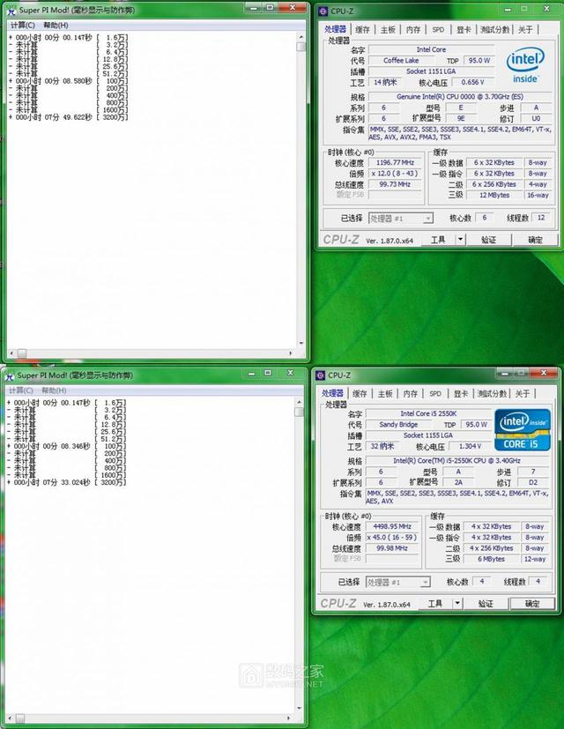
Task: Click the 工具 button in the Coffee Lake CPU-Z
Action: coord(437,240)
